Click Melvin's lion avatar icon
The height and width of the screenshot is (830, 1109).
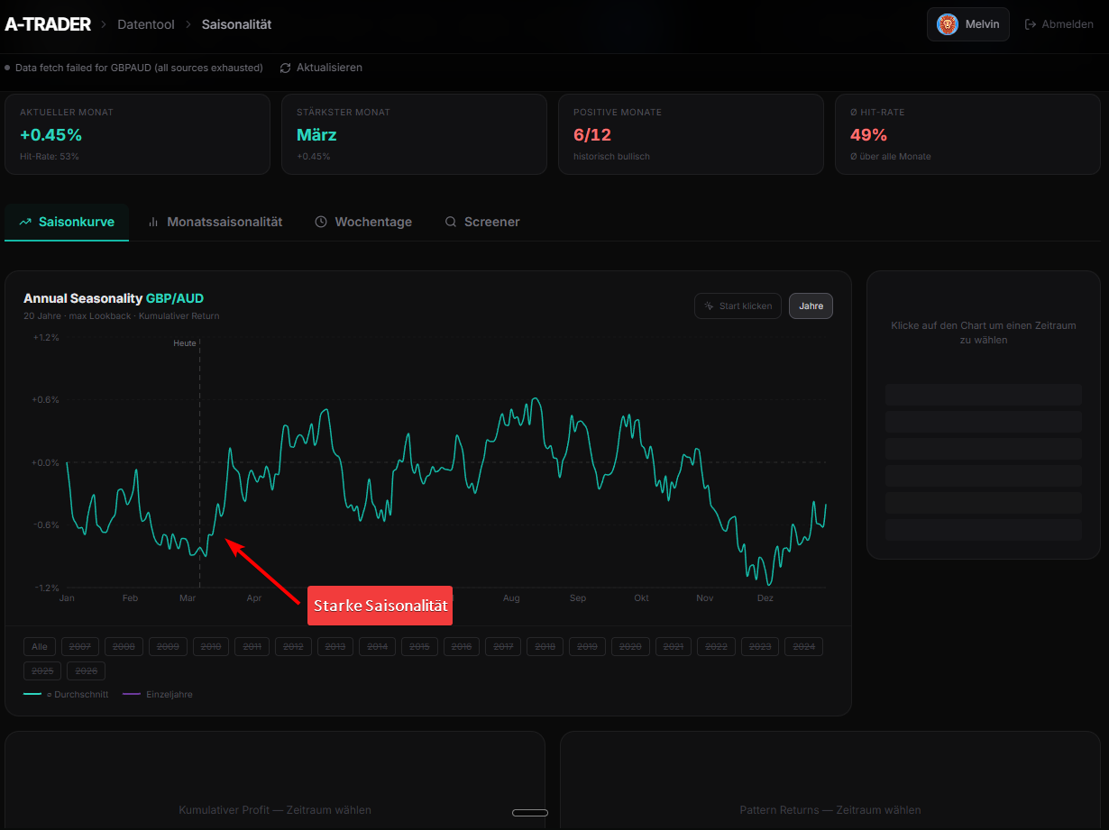(948, 23)
